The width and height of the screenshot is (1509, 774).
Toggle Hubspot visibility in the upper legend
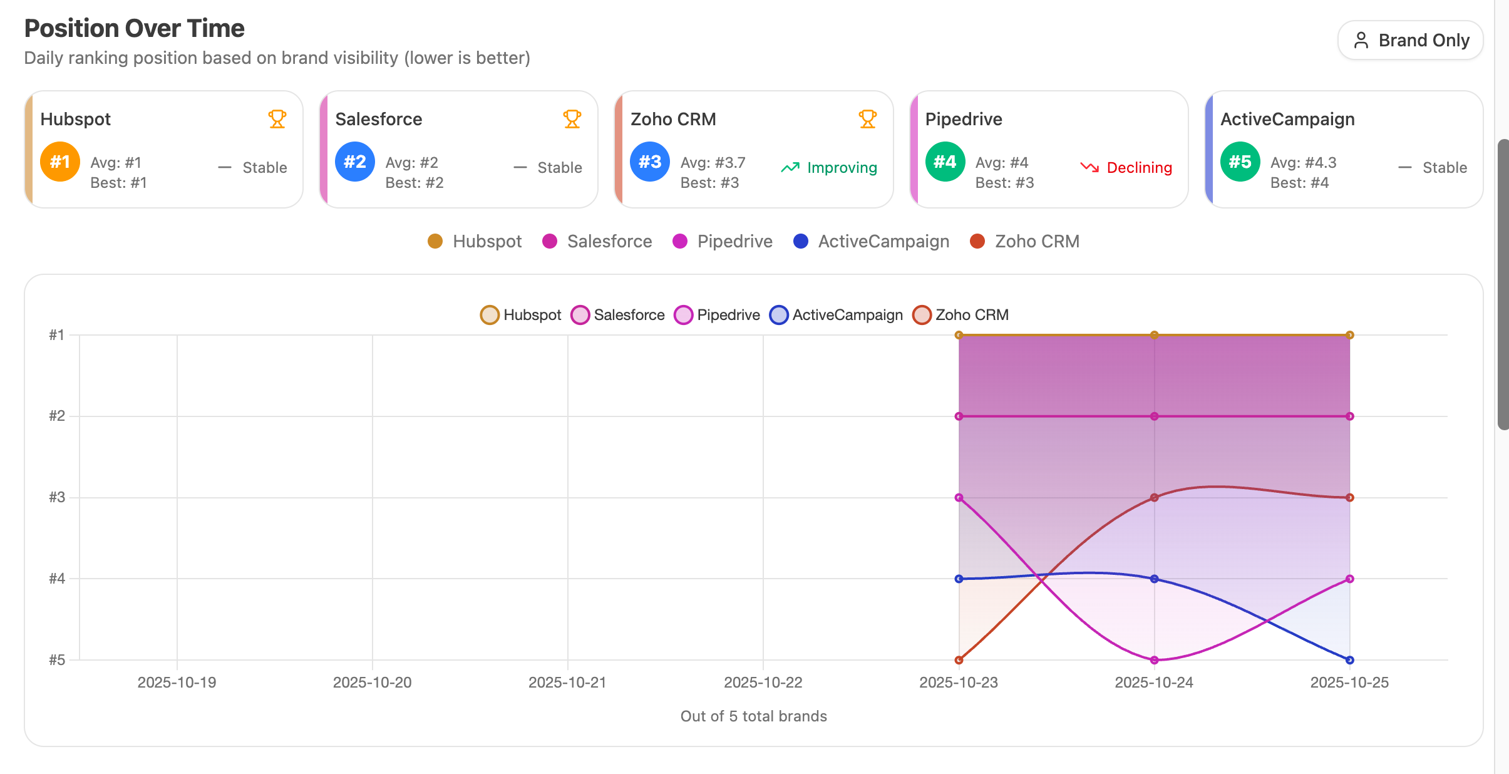coord(475,241)
